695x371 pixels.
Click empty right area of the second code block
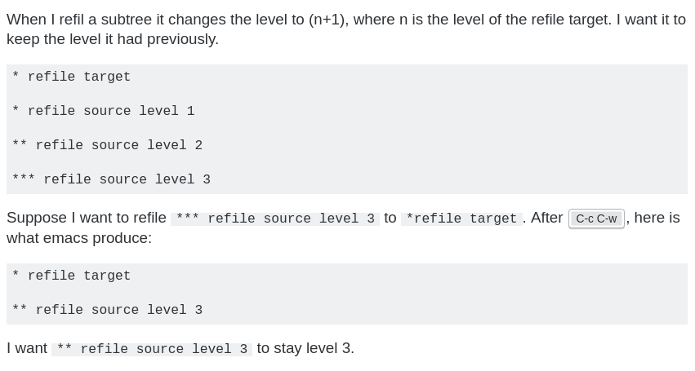coord(490,294)
